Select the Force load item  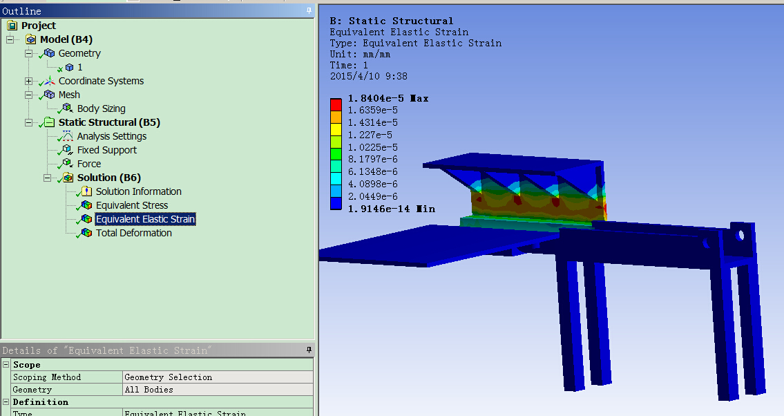click(x=89, y=164)
